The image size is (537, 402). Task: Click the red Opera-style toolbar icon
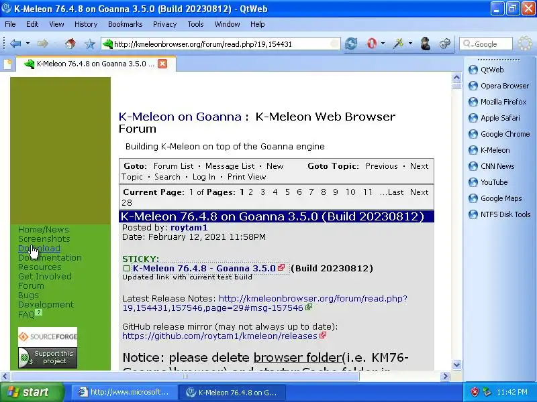(x=372, y=44)
